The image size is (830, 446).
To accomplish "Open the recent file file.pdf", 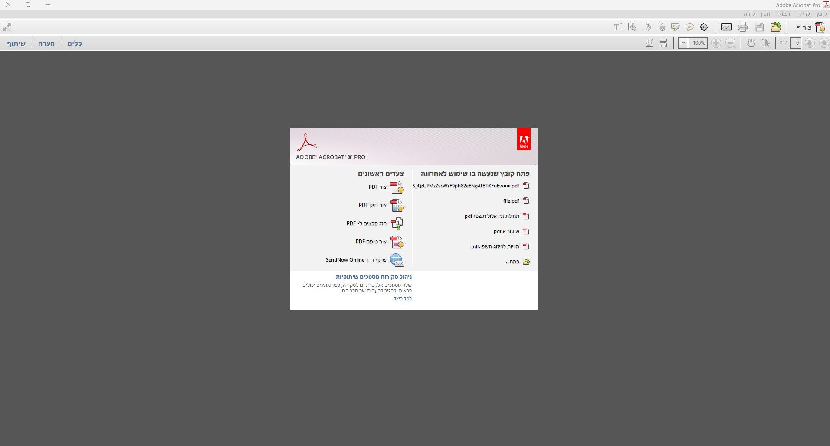I will point(516,201).
